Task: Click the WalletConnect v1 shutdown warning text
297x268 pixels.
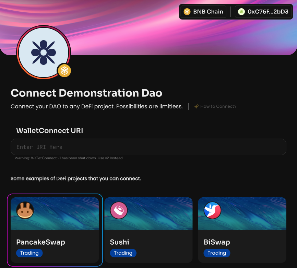Action: point(69,158)
